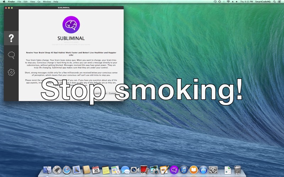The width and height of the screenshot is (284, 177).
Task: Open the question mark help section
Action: tap(11, 38)
